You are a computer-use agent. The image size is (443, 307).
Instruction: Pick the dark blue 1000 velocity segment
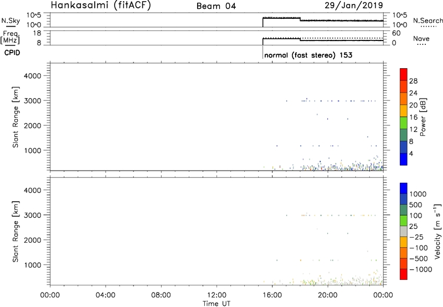pyautogui.click(x=404, y=188)
